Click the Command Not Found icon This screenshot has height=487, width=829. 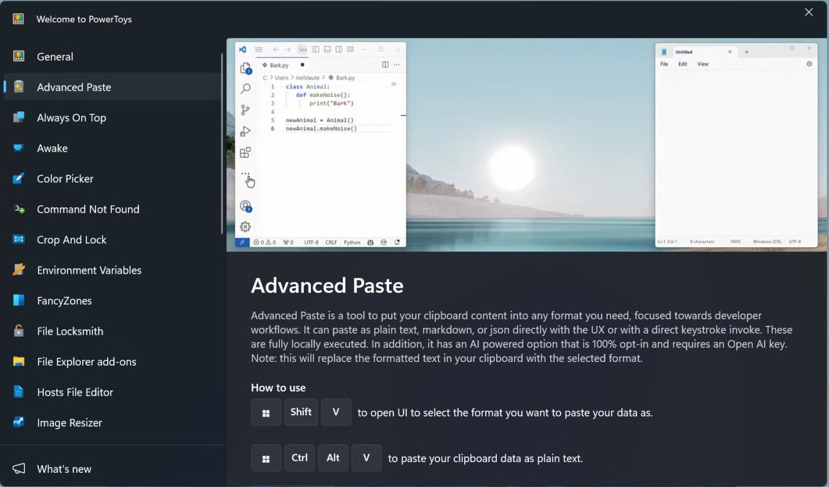pyautogui.click(x=19, y=209)
